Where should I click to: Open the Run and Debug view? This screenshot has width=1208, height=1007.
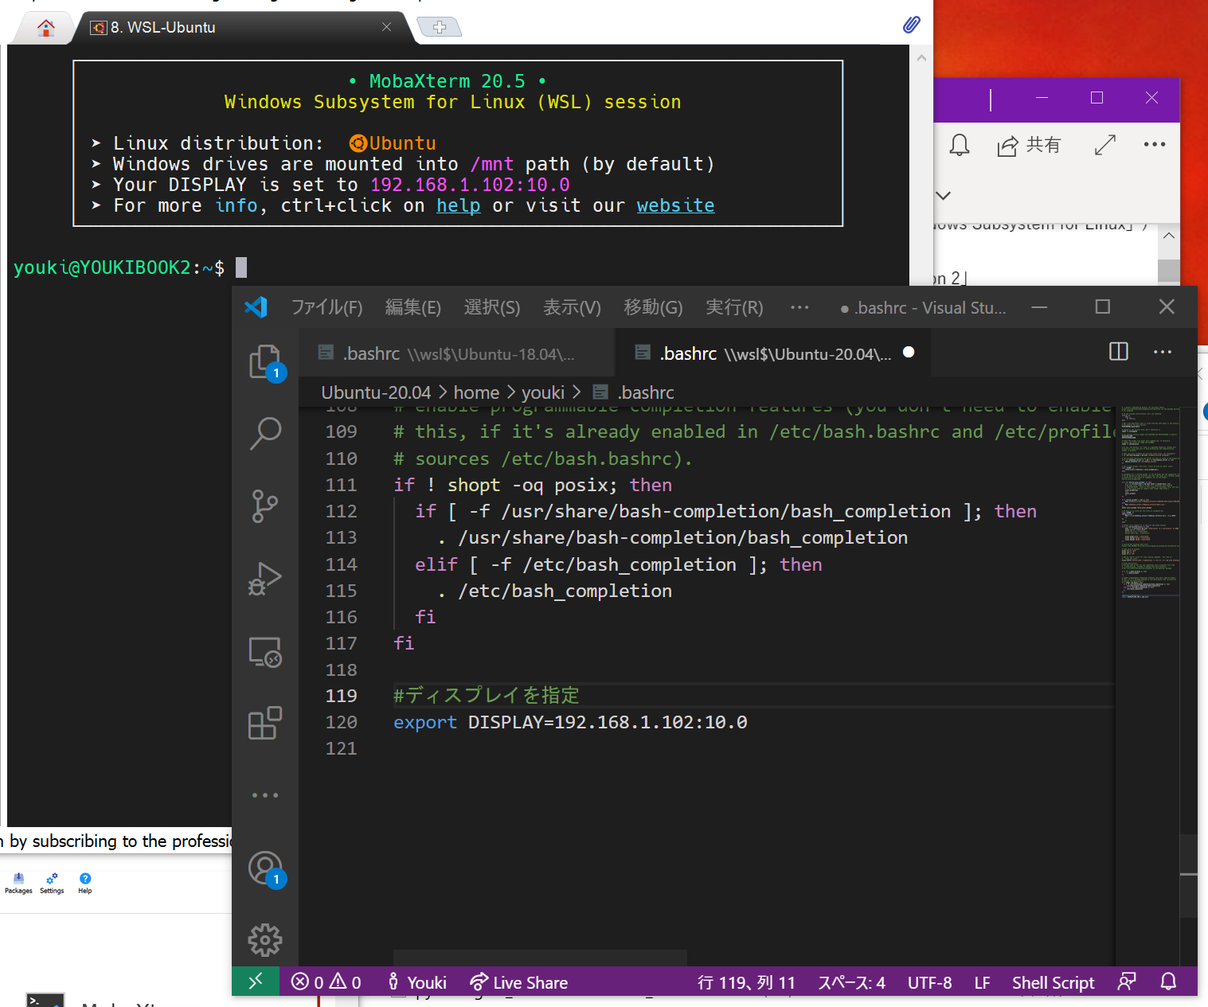pyautogui.click(x=265, y=579)
